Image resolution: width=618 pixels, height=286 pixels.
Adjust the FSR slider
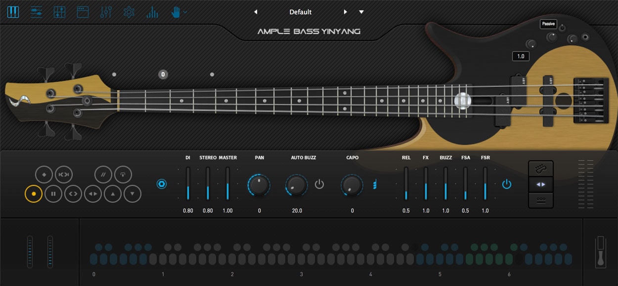pos(485,183)
